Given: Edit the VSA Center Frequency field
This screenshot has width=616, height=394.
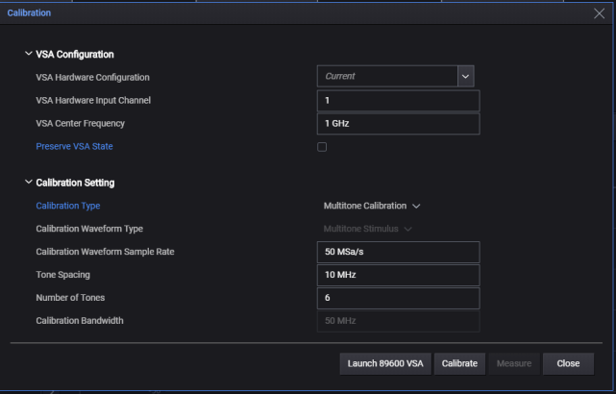Looking at the screenshot, I should (x=398, y=124).
